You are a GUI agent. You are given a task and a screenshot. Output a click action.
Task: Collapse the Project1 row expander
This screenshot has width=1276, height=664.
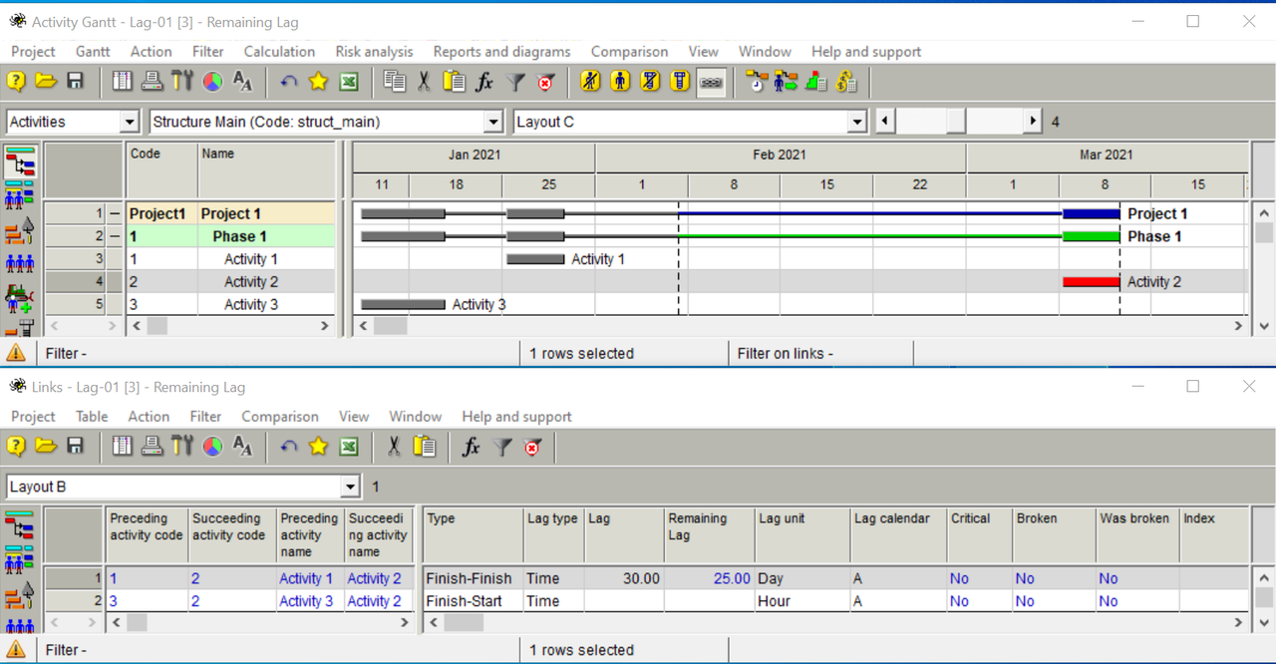tap(116, 213)
